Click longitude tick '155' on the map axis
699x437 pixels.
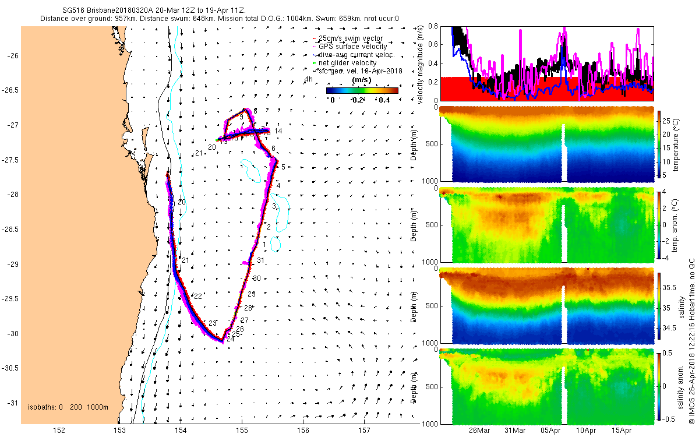[x=242, y=431]
